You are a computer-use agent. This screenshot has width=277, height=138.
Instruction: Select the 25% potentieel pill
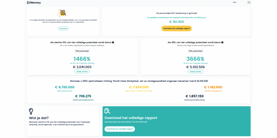click(x=195, y=51)
